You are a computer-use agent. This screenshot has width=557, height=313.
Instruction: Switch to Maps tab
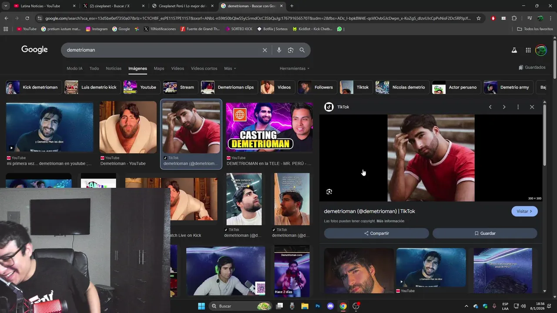(159, 69)
